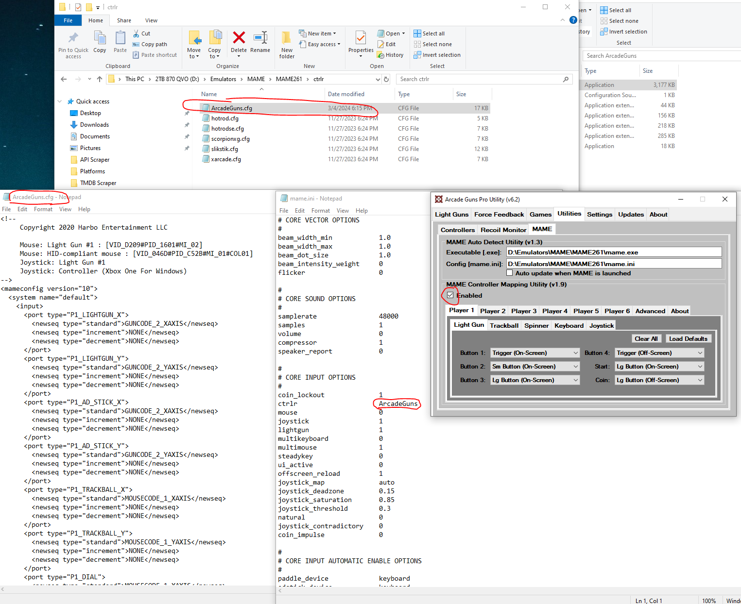
Task: Click the Back navigation arrow
Action: tap(64, 79)
